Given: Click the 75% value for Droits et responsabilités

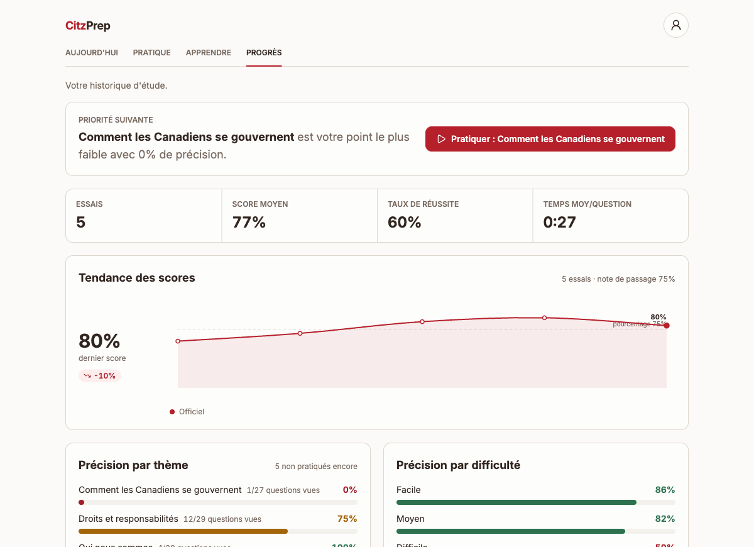Looking at the screenshot, I should (347, 519).
